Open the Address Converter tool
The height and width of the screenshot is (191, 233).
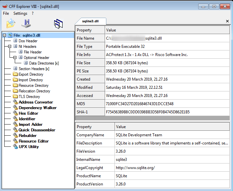click(x=35, y=102)
